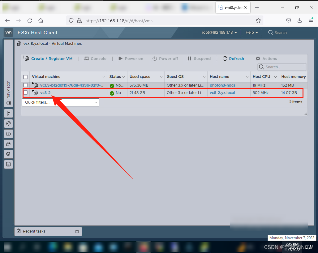
Task: Open the Firefox application menu icon
Action: point(311,20)
